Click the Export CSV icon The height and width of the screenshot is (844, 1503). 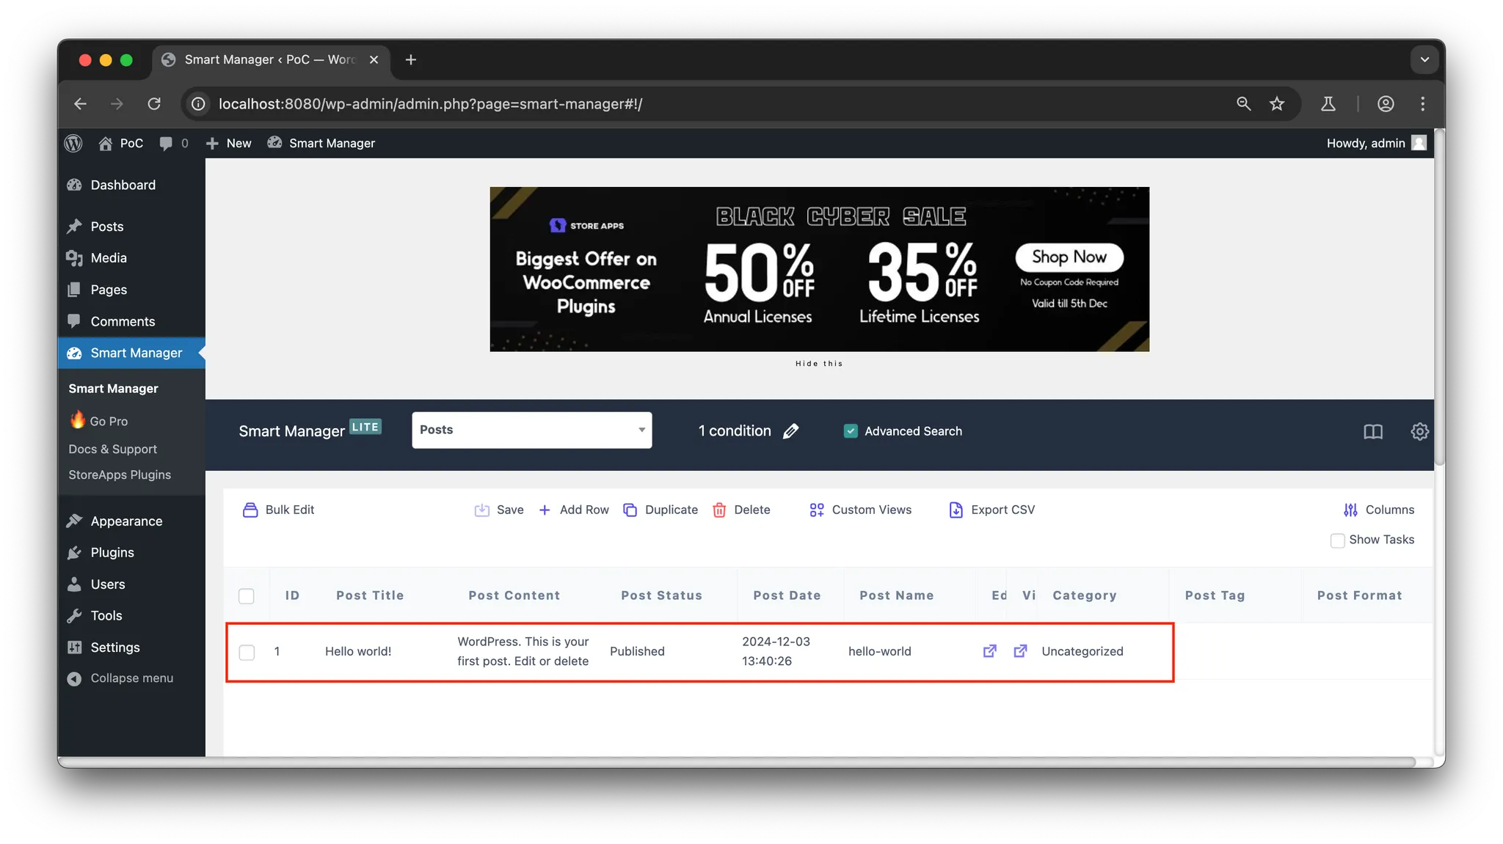956,510
